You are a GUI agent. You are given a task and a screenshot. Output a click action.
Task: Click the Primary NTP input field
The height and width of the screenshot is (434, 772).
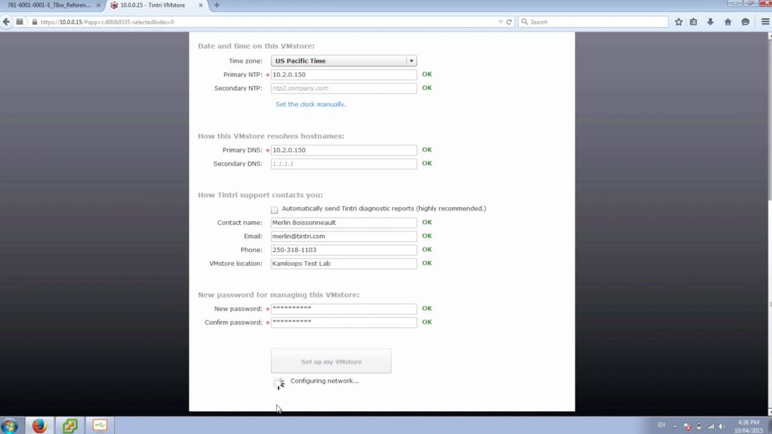click(344, 75)
